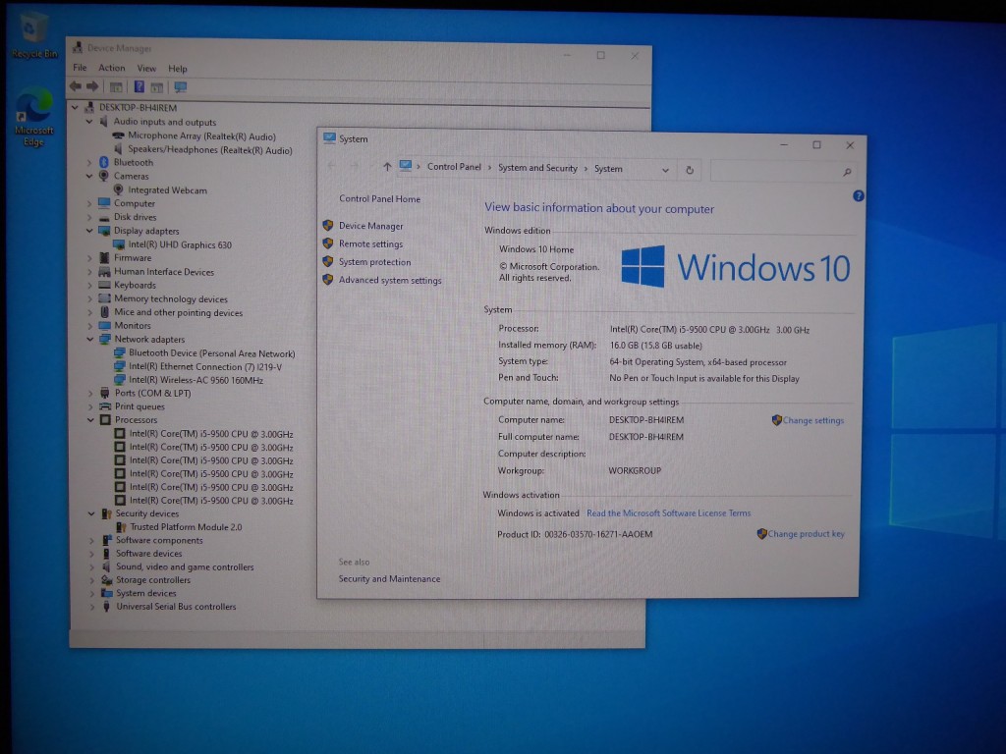
Task: Click the Print queues icon
Action: click(105, 406)
